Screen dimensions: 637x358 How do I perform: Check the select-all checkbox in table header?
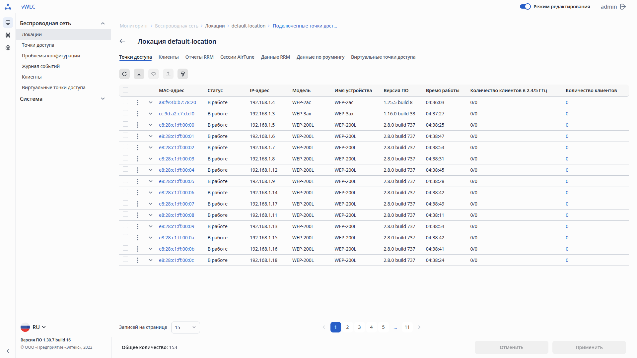point(125,90)
